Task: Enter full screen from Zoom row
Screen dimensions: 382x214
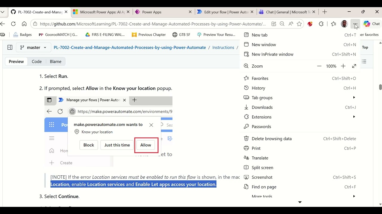Action: click(x=354, y=66)
